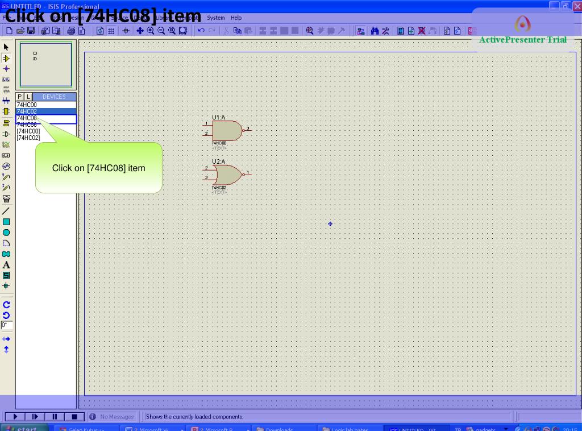The width and height of the screenshot is (582, 431).
Task: Activate Component Mode in left toolbar
Action: click(x=6, y=59)
